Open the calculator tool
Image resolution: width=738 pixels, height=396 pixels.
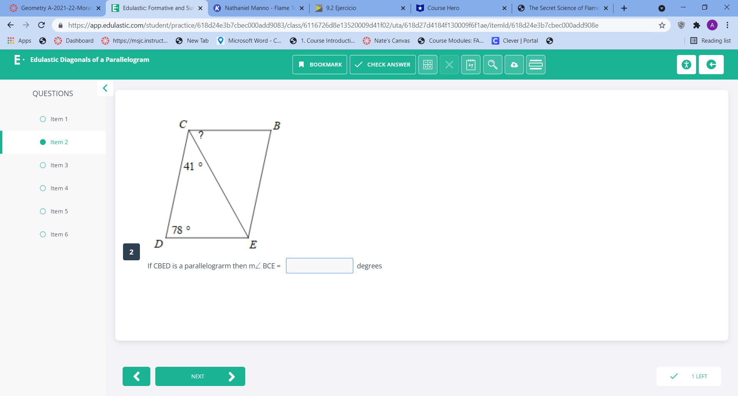coord(428,64)
